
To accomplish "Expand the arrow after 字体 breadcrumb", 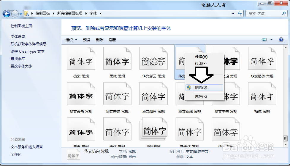I will point(101,14).
